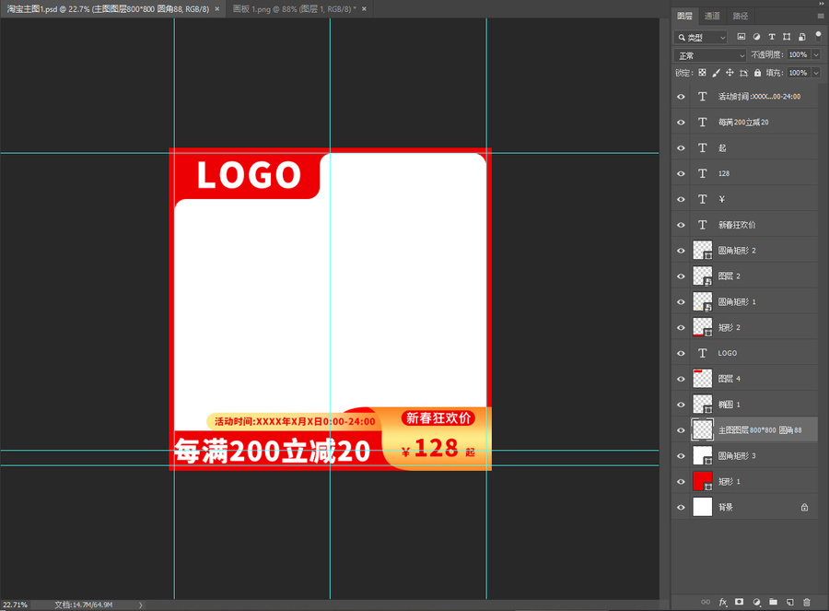Filter layers by smart object icon
This screenshot has height=611, width=829.
pos(802,37)
